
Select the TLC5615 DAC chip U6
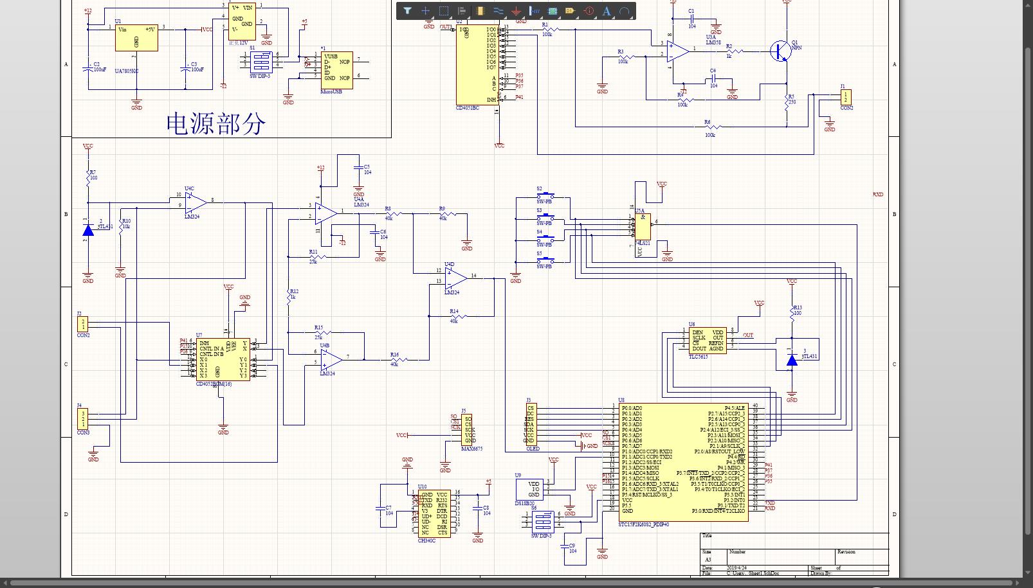coord(708,340)
